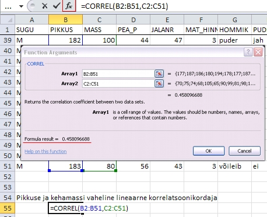This screenshot has width=267, height=217.
Task: Expand the Name Box dropdown arrow
Action: (21, 6)
